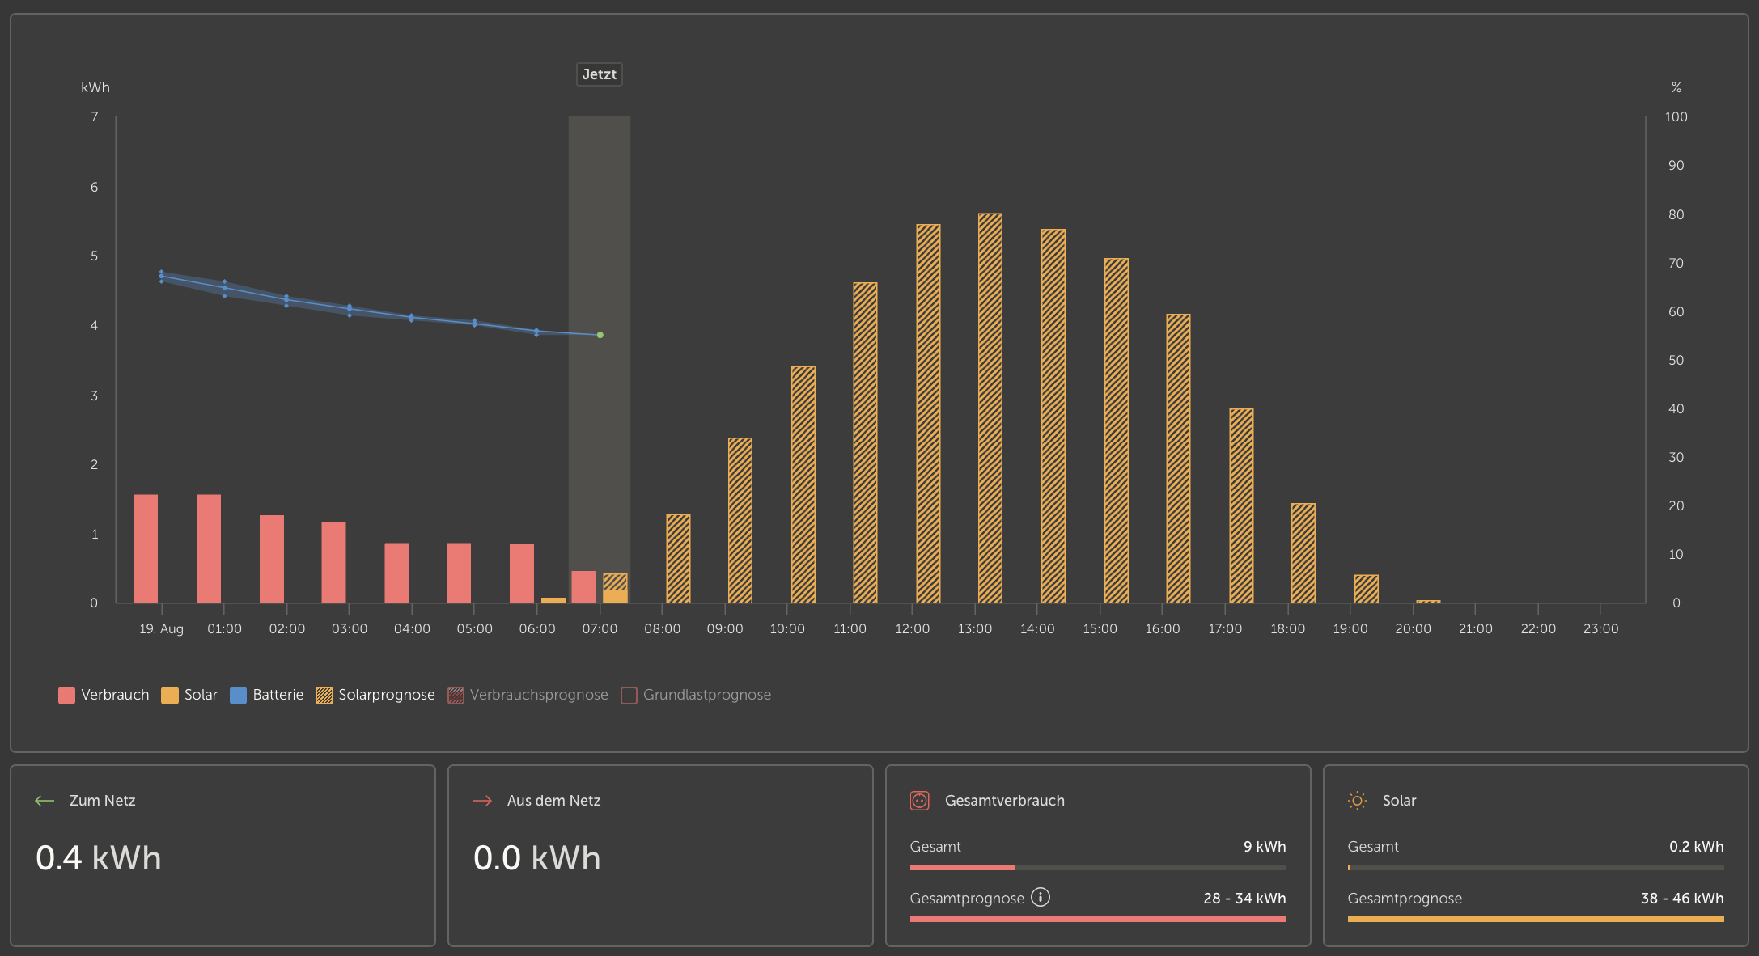Click the "%" right axis unit label

point(1676,87)
